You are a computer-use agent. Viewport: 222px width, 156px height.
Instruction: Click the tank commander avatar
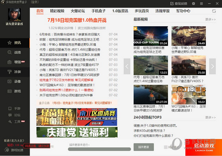click(14, 14)
